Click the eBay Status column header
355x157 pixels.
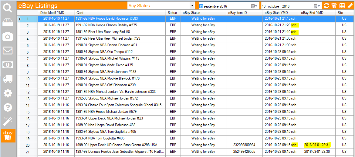(203, 13)
